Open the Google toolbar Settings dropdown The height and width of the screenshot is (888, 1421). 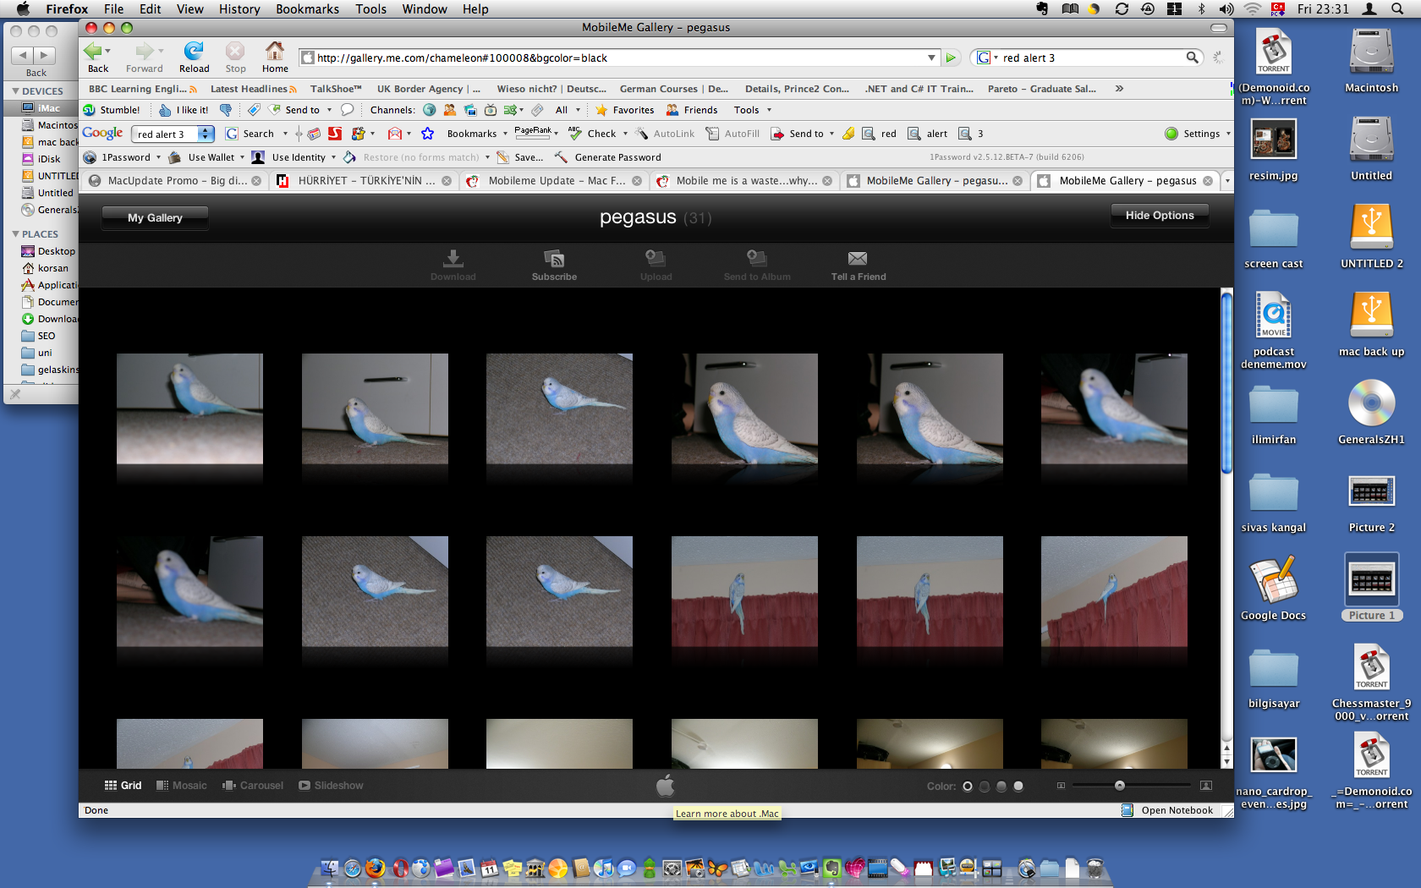click(x=1228, y=134)
